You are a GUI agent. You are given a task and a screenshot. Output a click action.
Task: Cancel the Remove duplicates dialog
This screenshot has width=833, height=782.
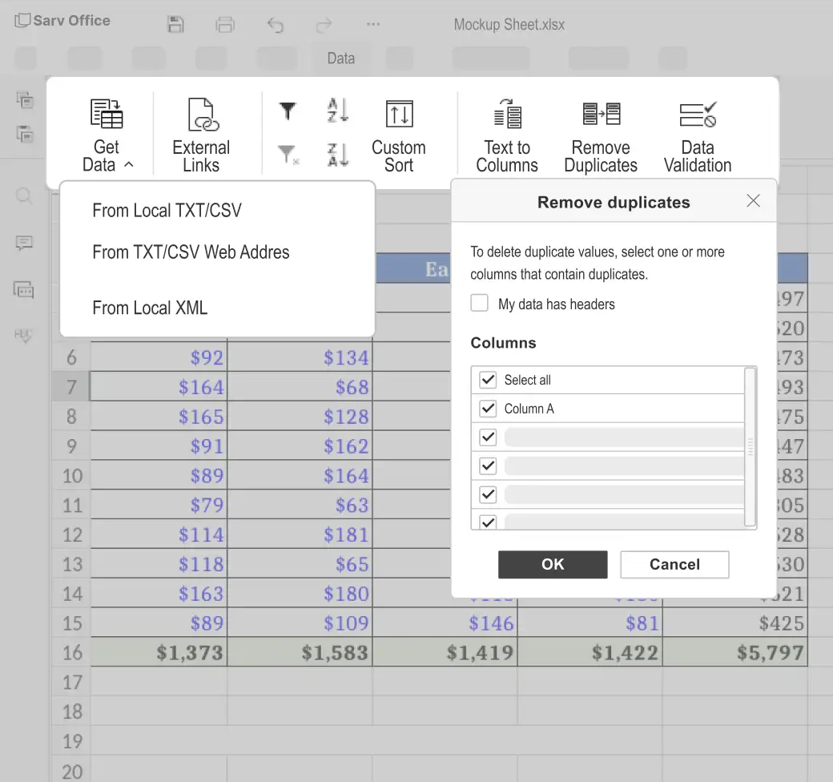coord(674,564)
